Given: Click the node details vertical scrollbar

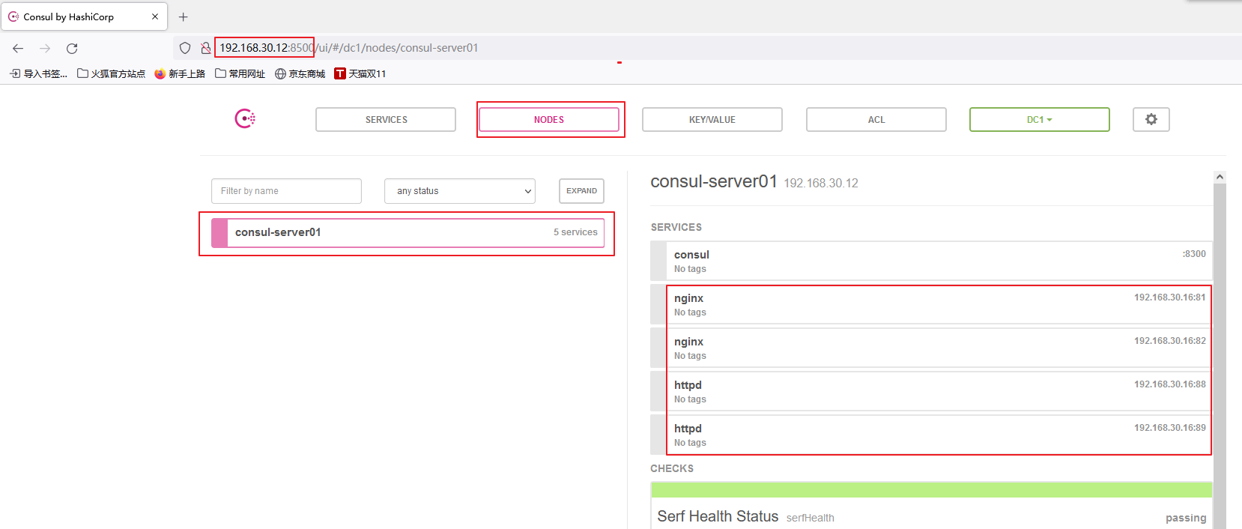Looking at the screenshot, I should pyautogui.click(x=1220, y=356).
